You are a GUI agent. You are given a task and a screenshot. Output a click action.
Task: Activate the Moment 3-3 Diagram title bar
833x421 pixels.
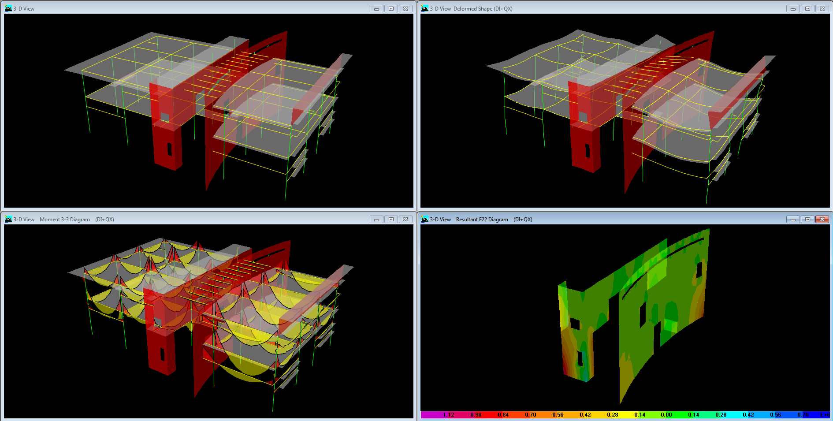pos(220,219)
